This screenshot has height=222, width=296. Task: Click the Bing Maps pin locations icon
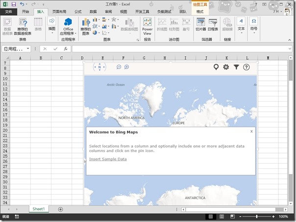pyautogui.click(x=216, y=67)
